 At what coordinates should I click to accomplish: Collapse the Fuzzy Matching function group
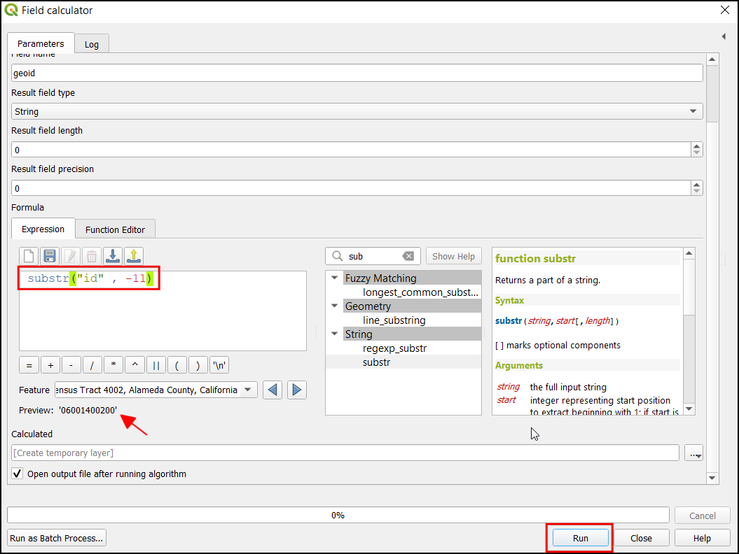tap(334, 278)
